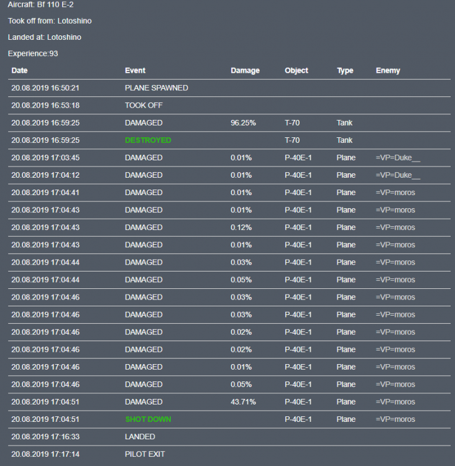Viewport: 455px width, 466px height.
Task: Click the Enemy column header
Action: [388, 71]
